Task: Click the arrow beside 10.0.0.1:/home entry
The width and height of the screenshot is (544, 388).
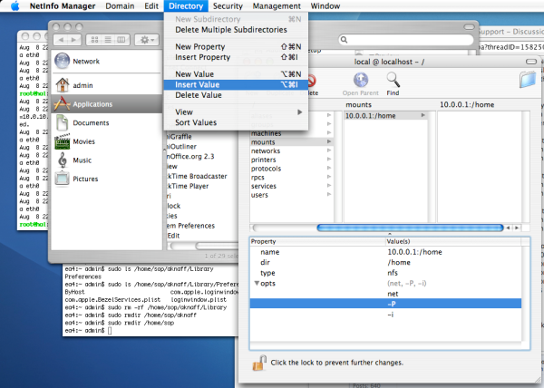Action: (x=423, y=115)
